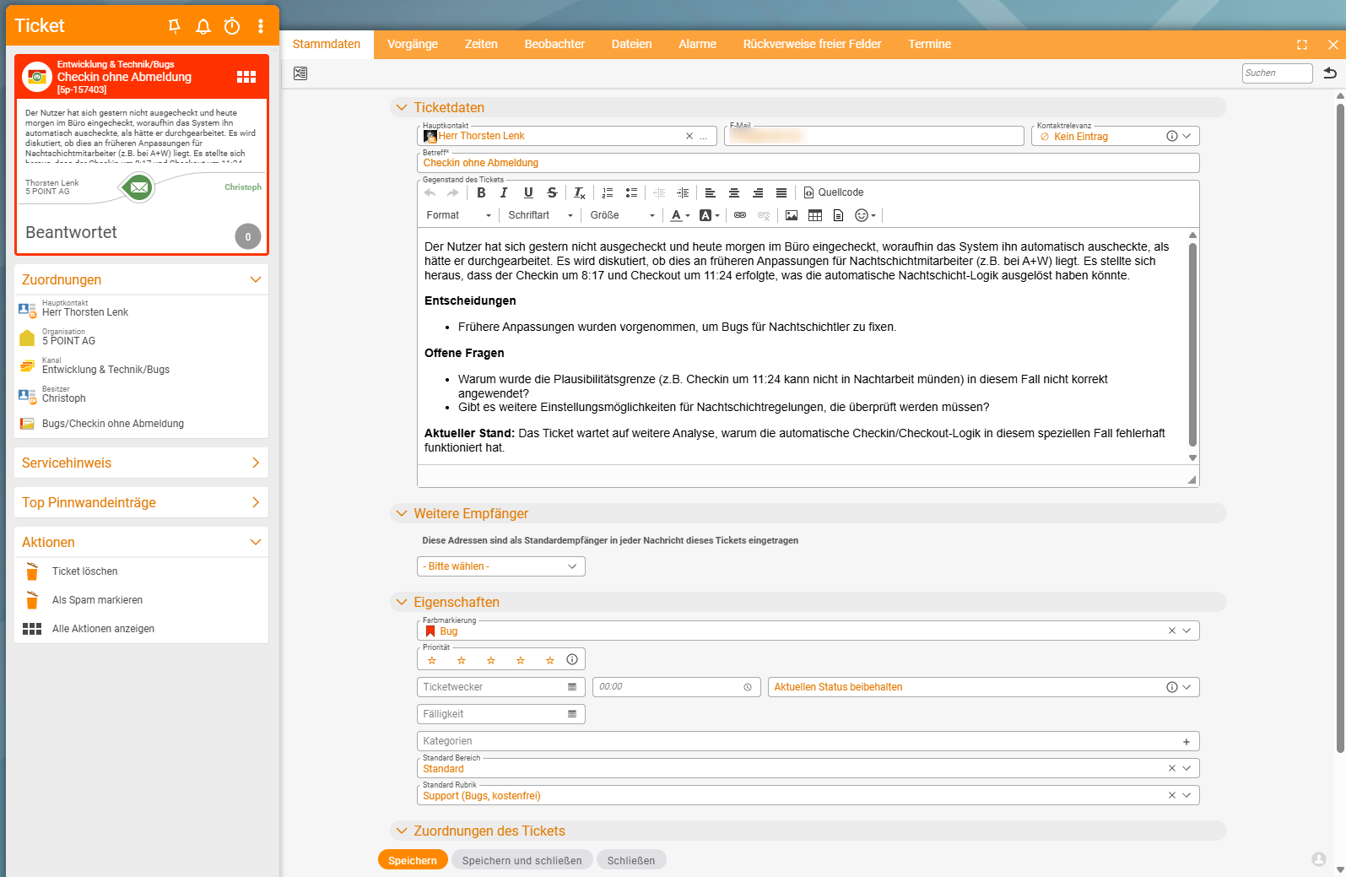The image size is (1346, 877).
Task: Click Alle Aktionen anzeigen
Action: click(103, 629)
